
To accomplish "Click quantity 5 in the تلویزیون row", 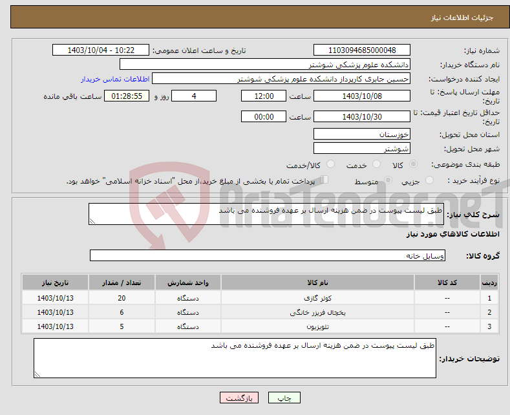I will [x=122, y=326].
